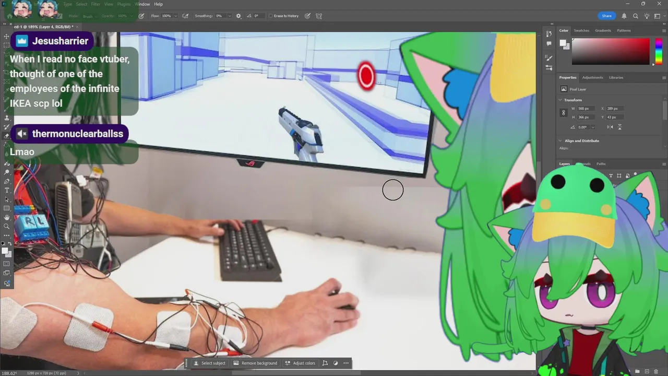
Task: Change the screen mode from toolbar
Action: coord(7,273)
